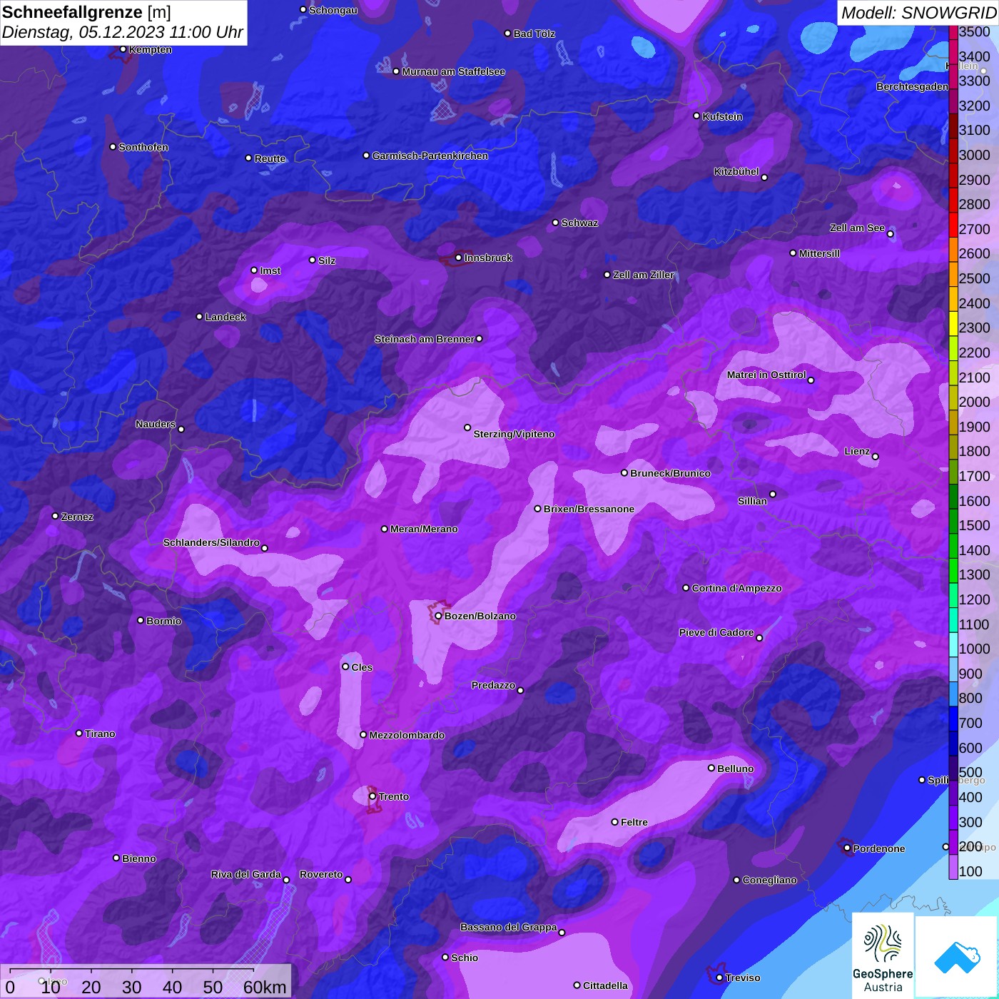Click the Pieve di Cadore label

coord(716,632)
